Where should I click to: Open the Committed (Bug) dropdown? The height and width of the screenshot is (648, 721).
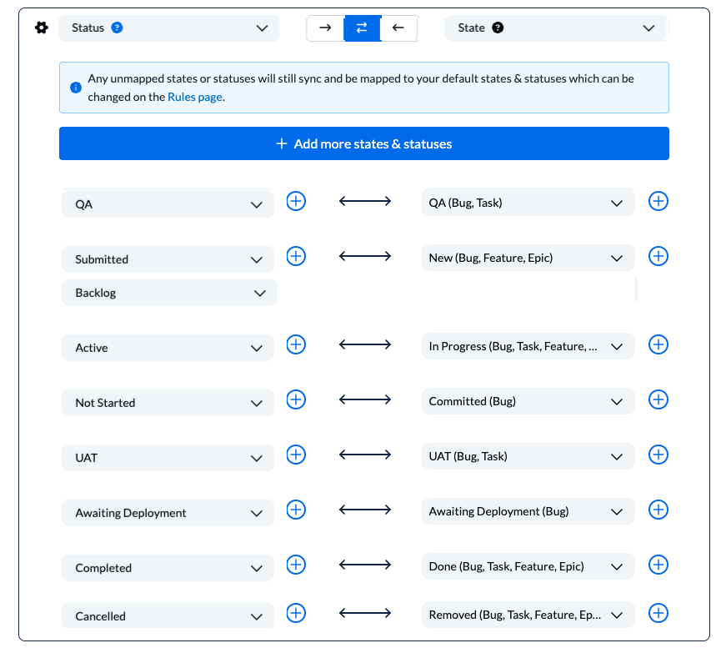point(528,401)
